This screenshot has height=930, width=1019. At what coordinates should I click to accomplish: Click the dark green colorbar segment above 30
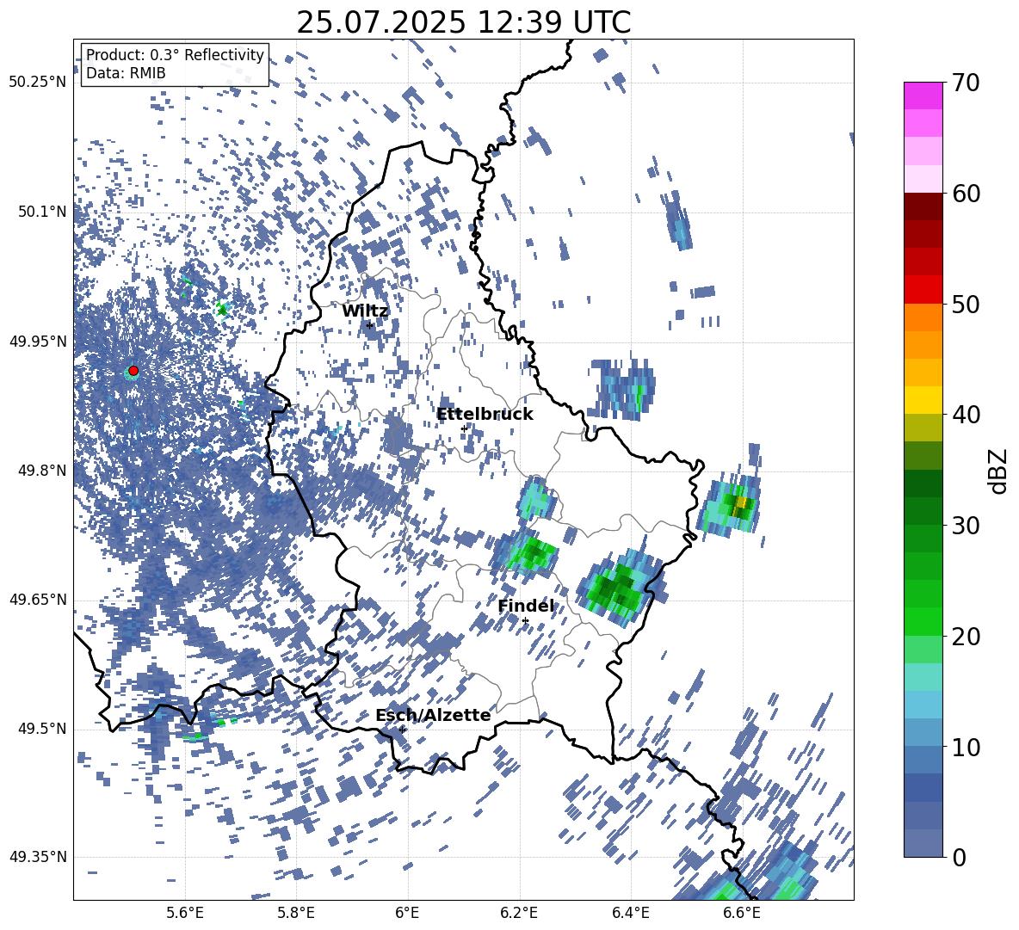point(923,483)
